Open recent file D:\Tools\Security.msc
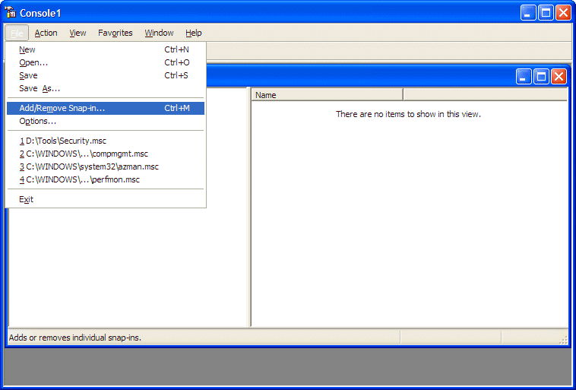 click(106, 141)
